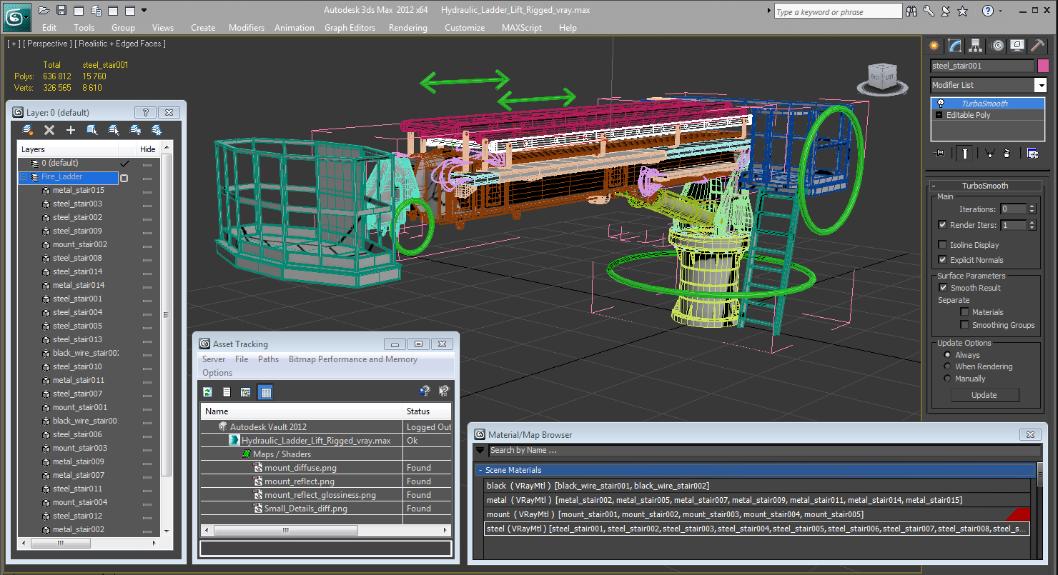1058x575 pixels.
Task: Open the Modifiers menu
Action: coord(247,28)
